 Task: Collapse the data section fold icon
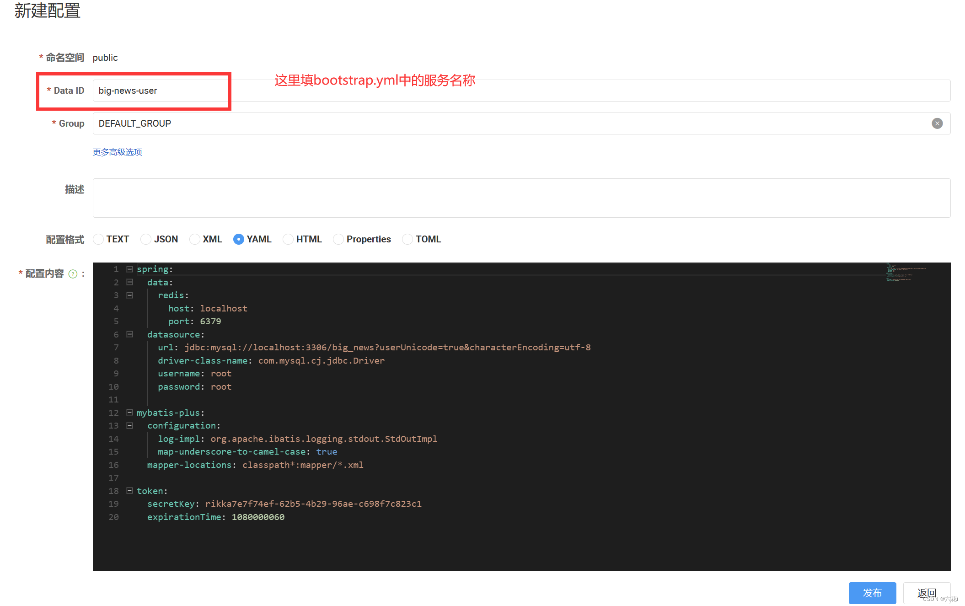point(130,282)
